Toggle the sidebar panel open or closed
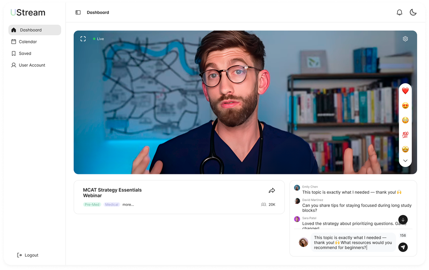 point(77,12)
